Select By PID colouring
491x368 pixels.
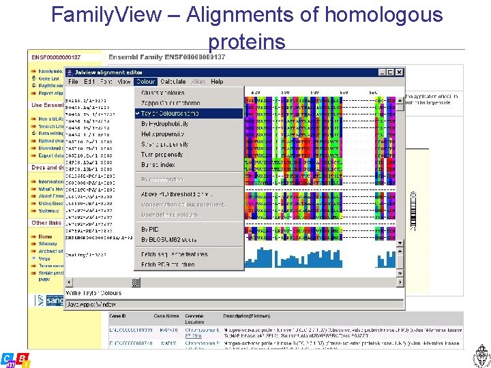click(189, 230)
